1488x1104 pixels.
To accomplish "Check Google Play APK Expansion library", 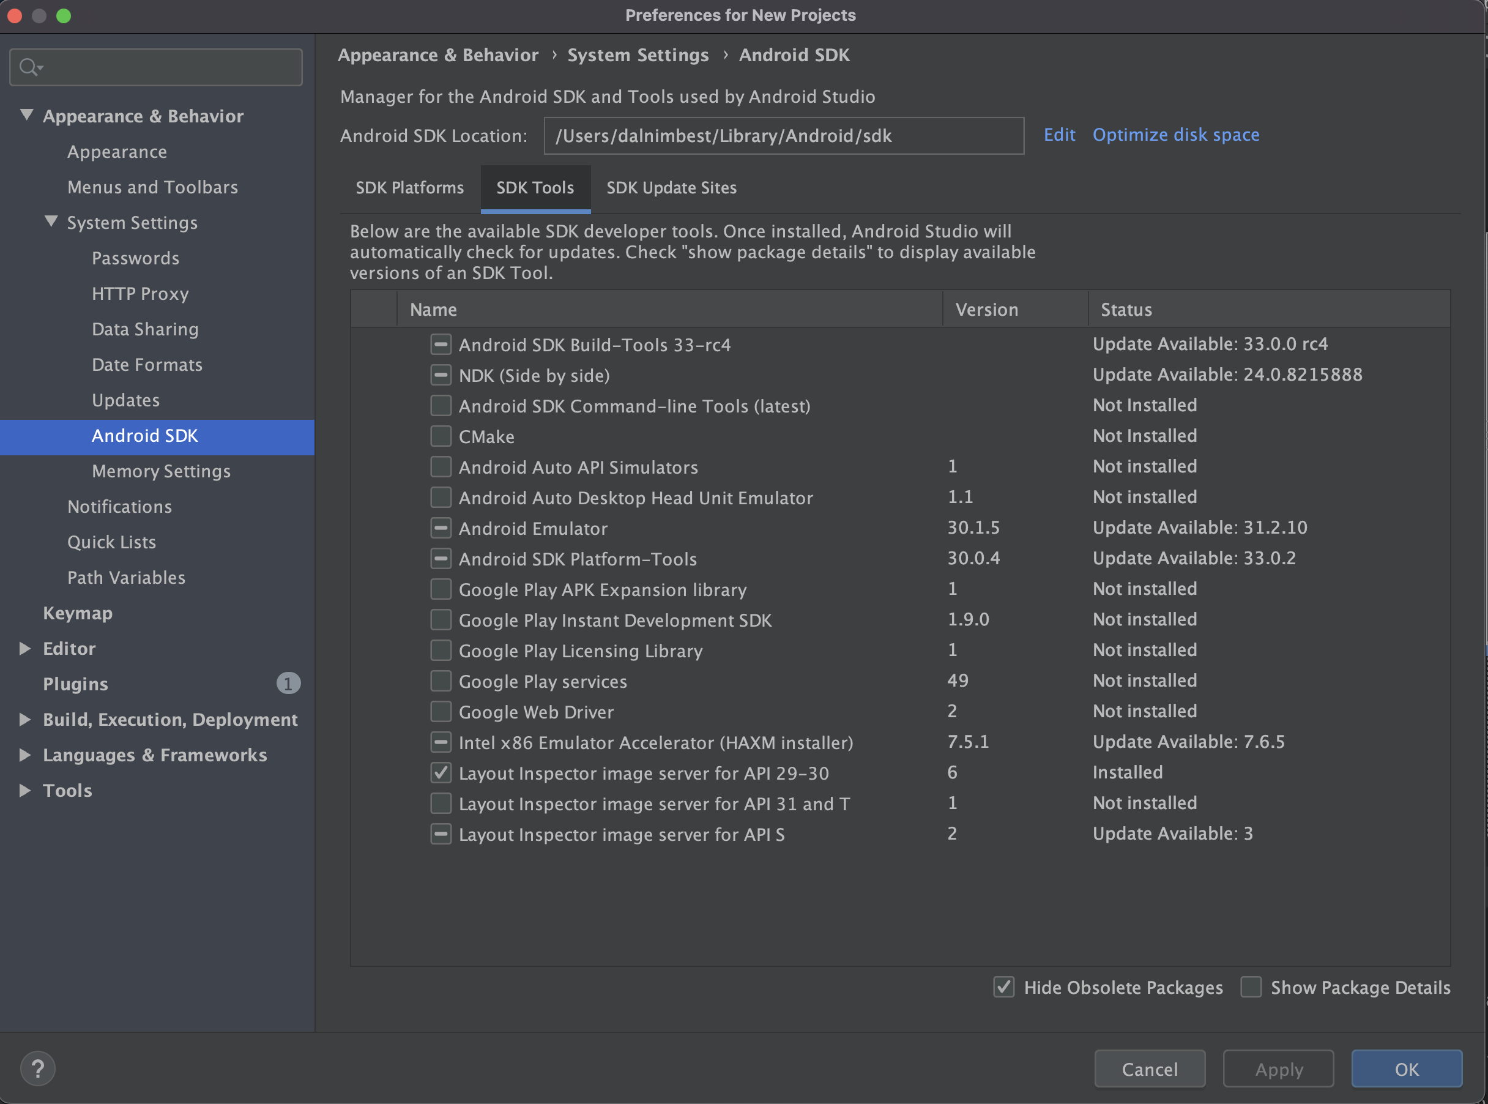I will coord(441,589).
